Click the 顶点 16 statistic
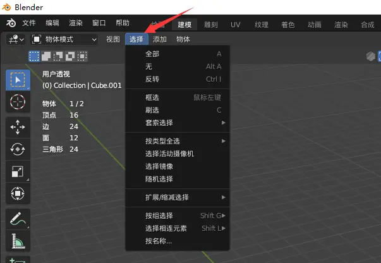381x263 pixels. pos(60,115)
